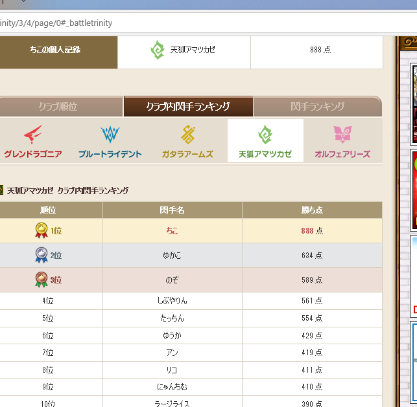Click player name ゆうか

pos(172,336)
